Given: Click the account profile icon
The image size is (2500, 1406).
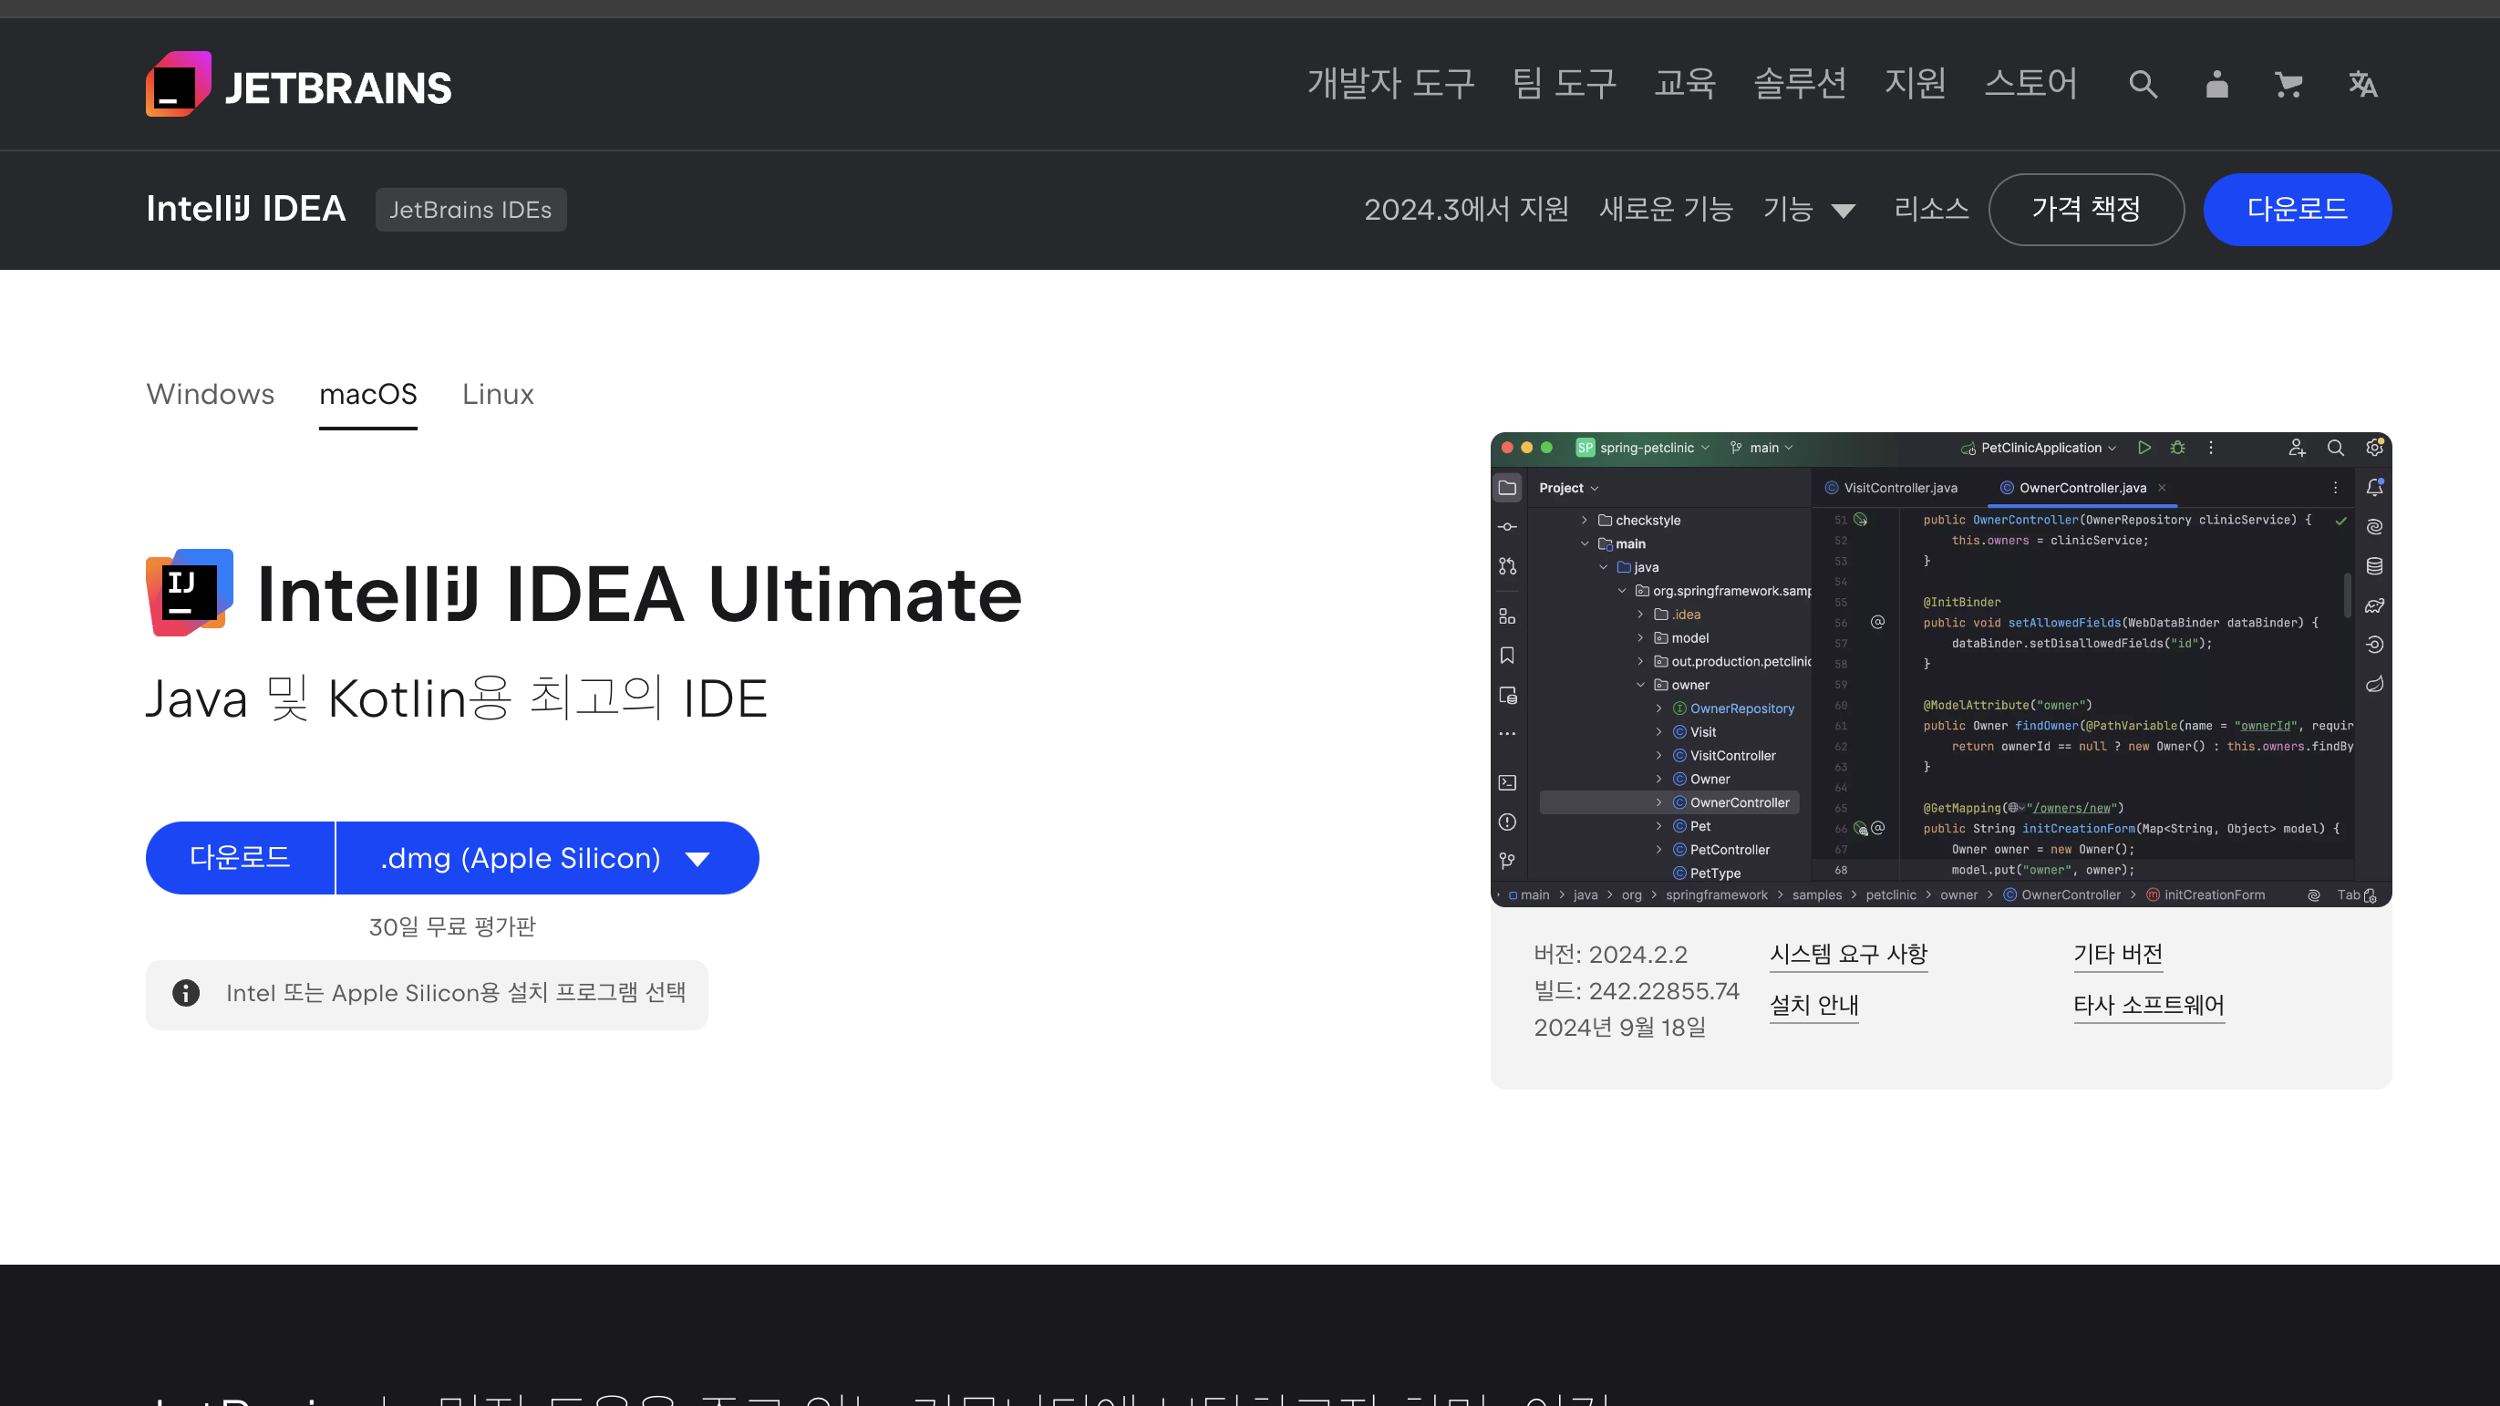Looking at the screenshot, I should tap(2216, 85).
